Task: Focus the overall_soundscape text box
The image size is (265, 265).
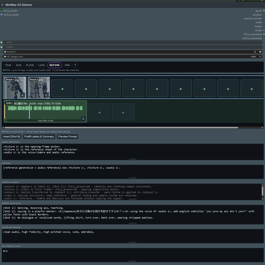Action: pos(132,236)
